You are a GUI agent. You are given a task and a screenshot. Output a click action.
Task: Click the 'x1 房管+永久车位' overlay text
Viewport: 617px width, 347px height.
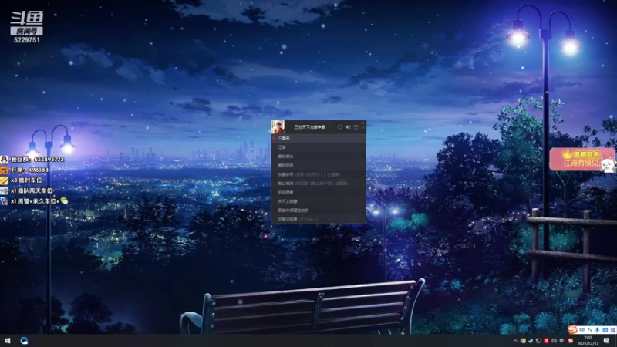pyautogui.click(x=35, y=201)
